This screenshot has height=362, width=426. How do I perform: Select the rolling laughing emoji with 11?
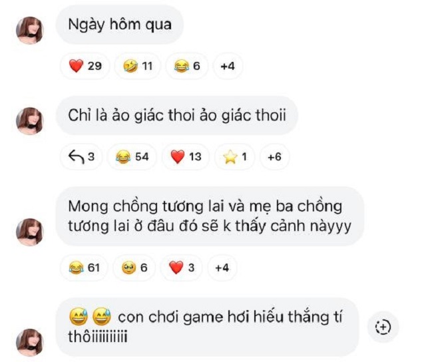pyautogui.click(x=138, y=66)
